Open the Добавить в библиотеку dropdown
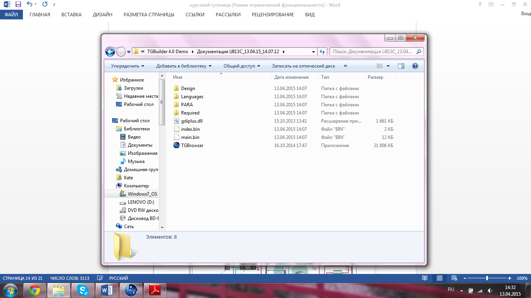 [x=184, y=66]
